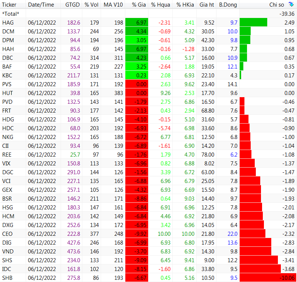Click VND's GTGD value 473.6
Viewport: 297px width, 282px height.
coord(74,252)
